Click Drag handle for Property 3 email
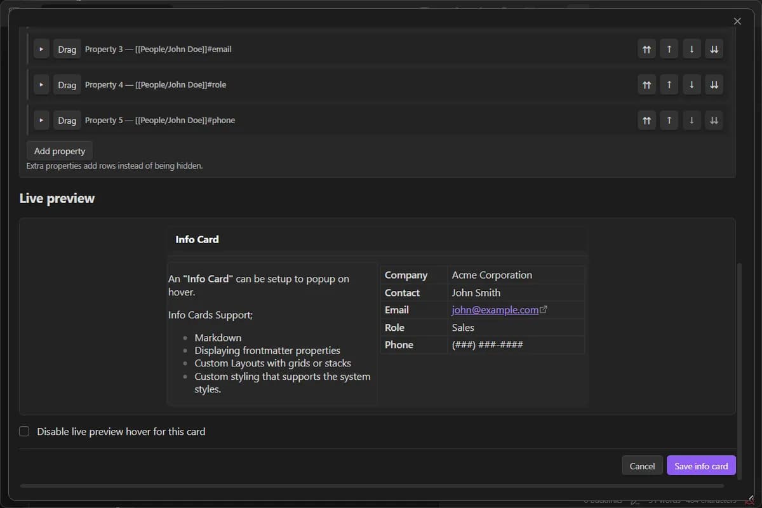Viewport: 762px width, 508px height. point(67,49)
